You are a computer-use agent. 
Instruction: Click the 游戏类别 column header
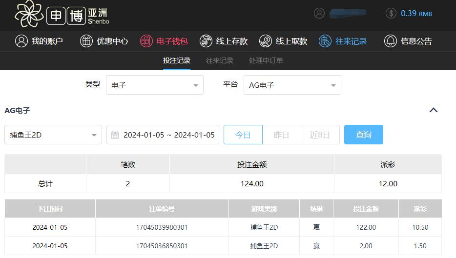(x=264, y=209)
